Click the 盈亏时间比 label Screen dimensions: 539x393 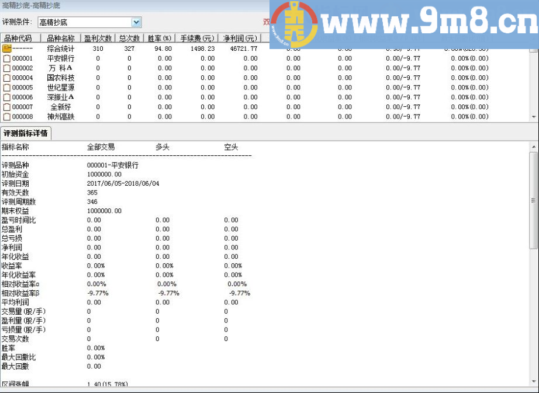19,220
